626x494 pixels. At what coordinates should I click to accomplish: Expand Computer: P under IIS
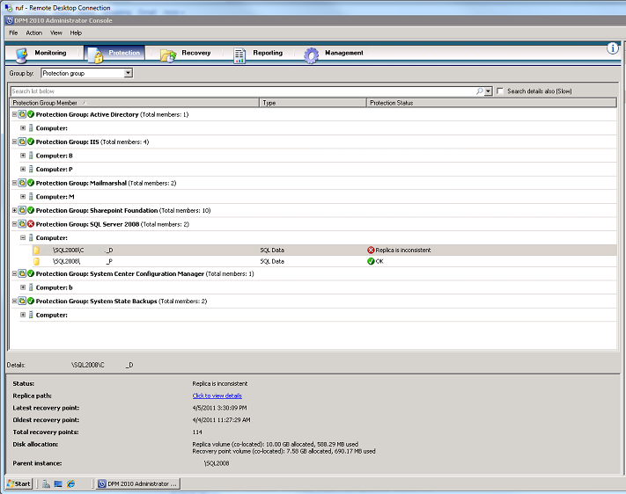pos(23,169)
